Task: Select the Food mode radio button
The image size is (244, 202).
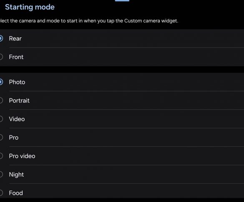Action: (x=1, y=193)
